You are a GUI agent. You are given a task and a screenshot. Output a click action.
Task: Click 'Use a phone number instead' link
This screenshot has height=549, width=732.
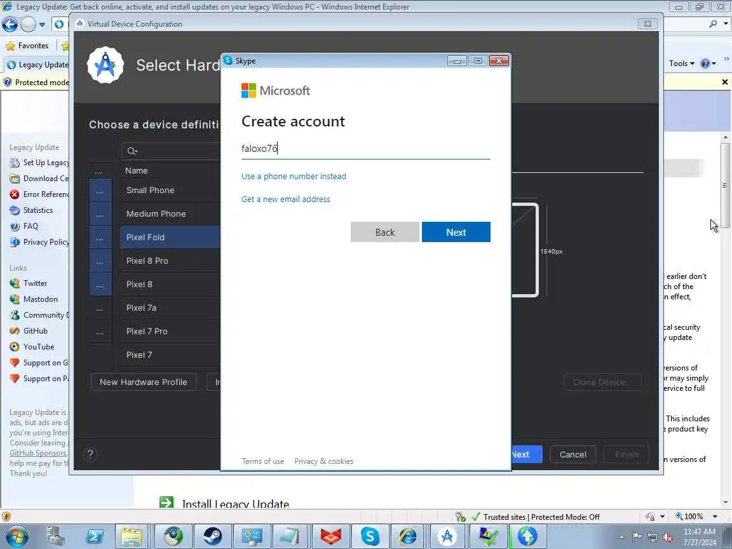294,176
